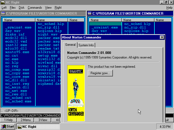Select nc.exe in the left panel
The image size is (174, 130).
12,59
